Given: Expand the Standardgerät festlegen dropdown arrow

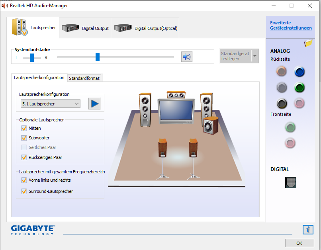Looking at the screenshot, I should click(255, 56).
